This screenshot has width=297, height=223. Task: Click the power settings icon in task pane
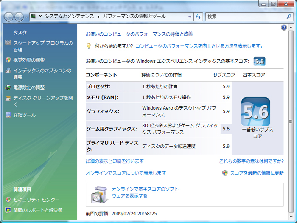point(8,88)
